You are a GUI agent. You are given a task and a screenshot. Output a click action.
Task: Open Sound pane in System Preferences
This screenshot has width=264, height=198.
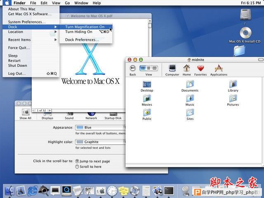69,116
